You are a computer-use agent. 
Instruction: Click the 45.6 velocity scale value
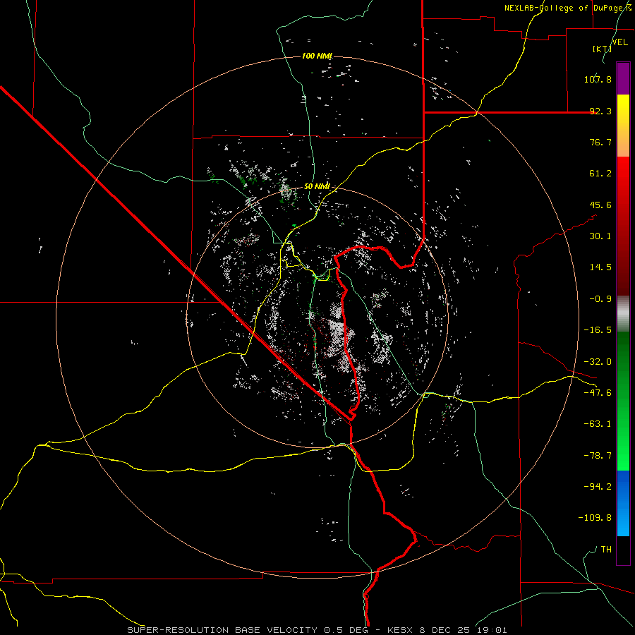tap(600, 205)
